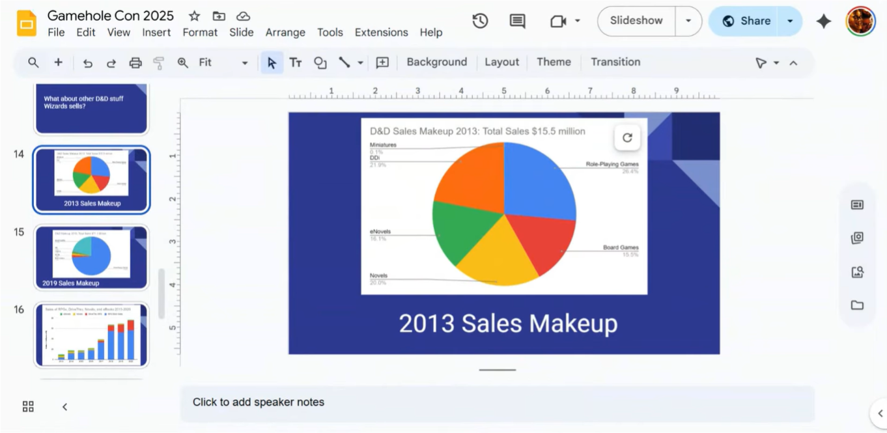This screenshot has width=887, height=433.
Task: Open version history clock icon
Action: 480,21
